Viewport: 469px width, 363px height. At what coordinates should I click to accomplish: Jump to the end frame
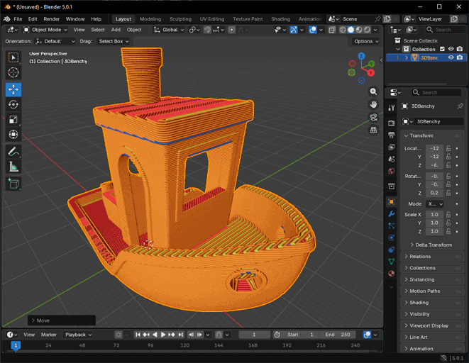click(x=181, y=335)
